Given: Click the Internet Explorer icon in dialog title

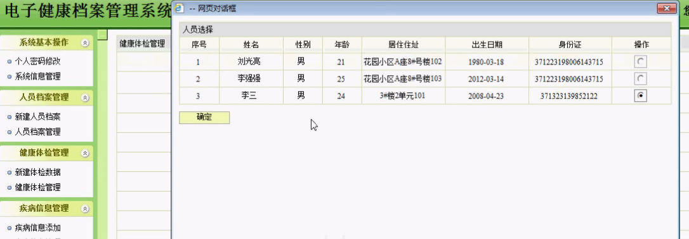Looking at the screenshot, I should point(180,8).
